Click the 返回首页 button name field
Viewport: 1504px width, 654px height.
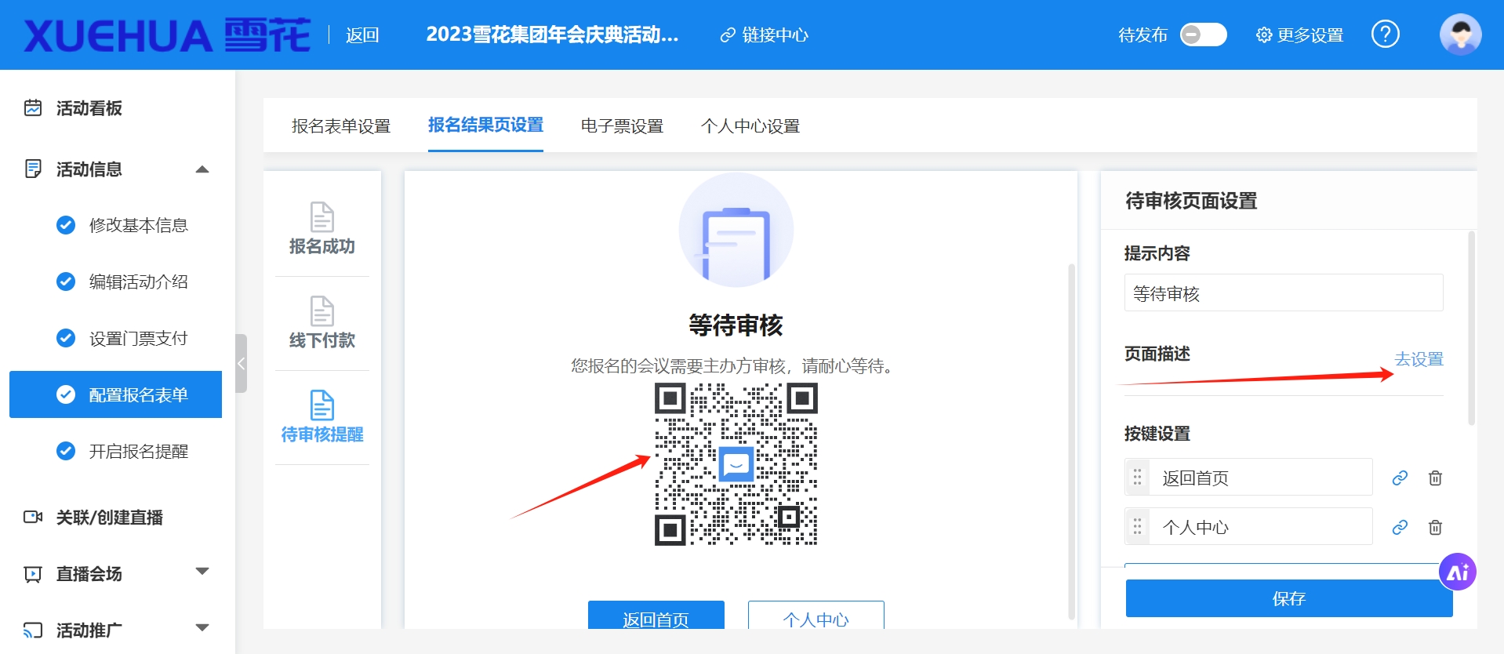click(x=1261, y=478)
